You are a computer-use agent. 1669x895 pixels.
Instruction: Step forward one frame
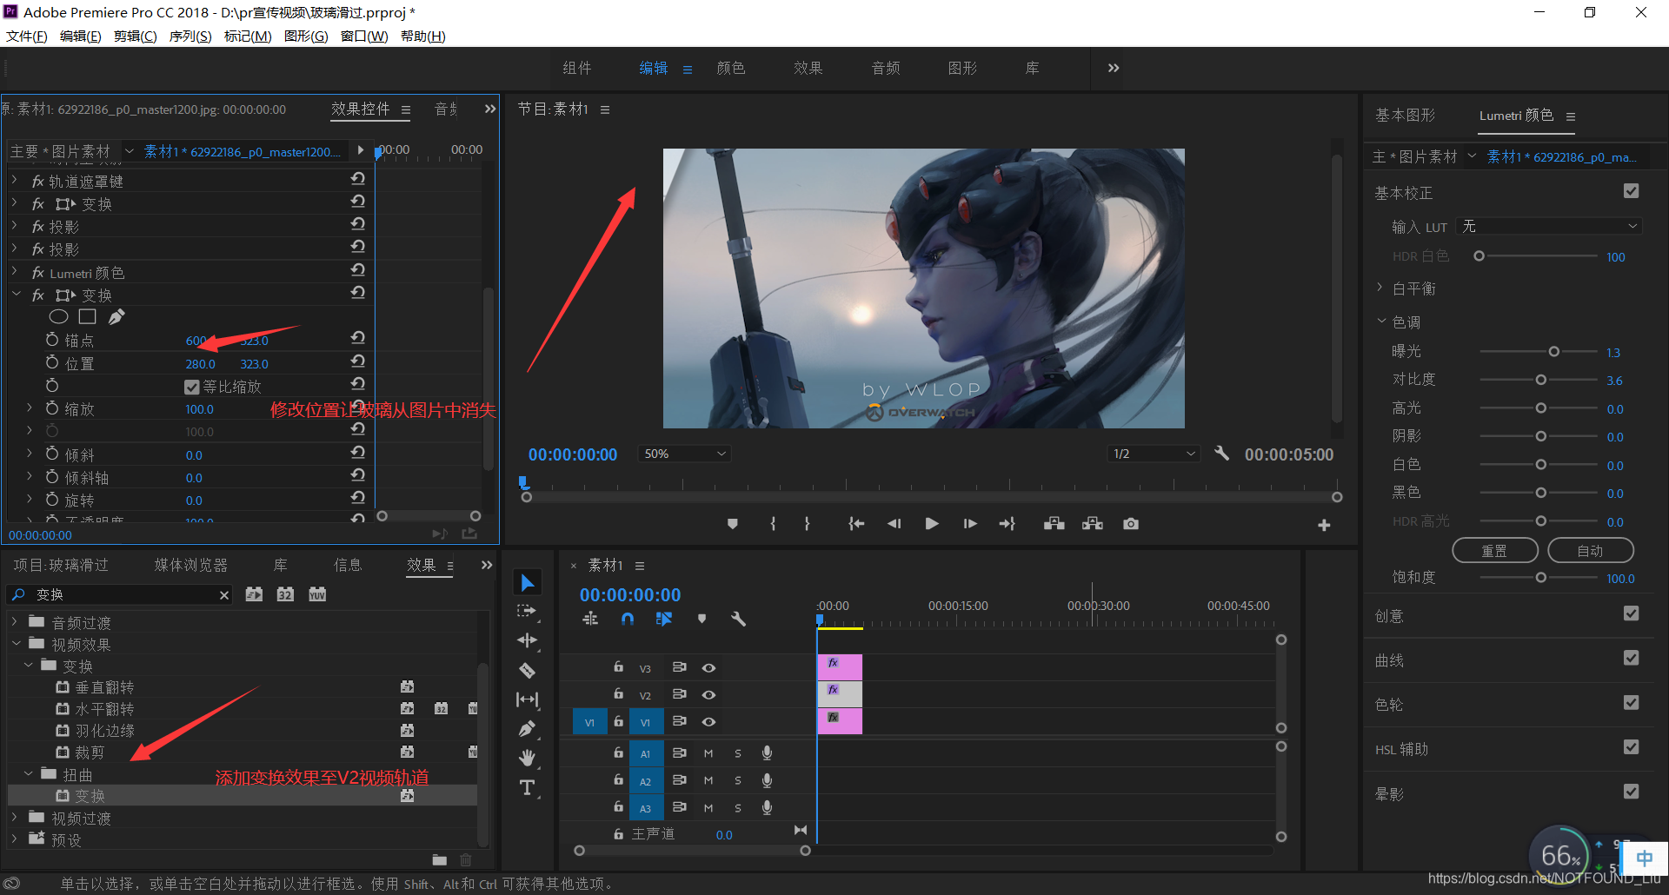coord(970,524)
